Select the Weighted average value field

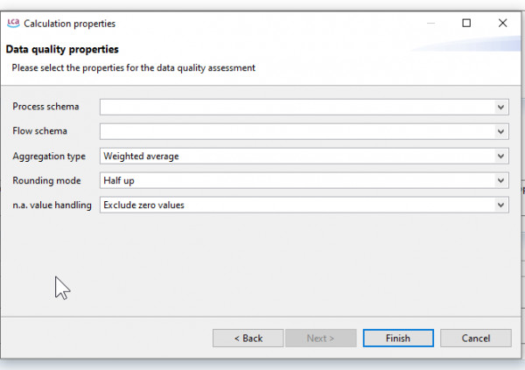pos(304,156)
